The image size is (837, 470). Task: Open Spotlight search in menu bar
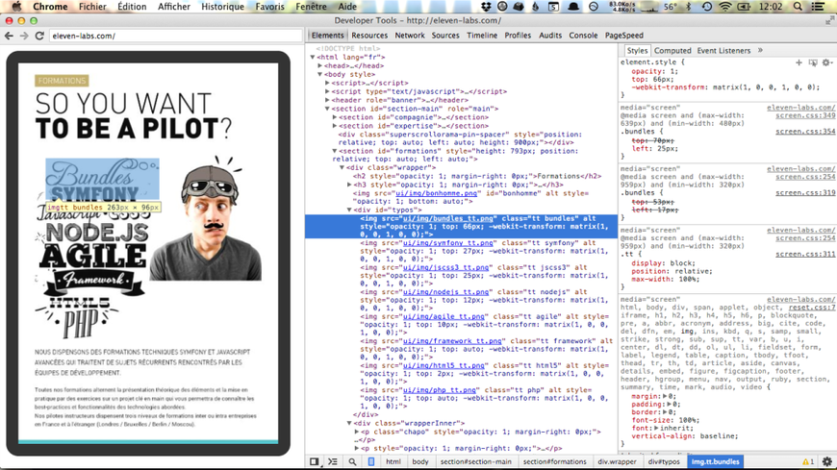coord(798,7)
